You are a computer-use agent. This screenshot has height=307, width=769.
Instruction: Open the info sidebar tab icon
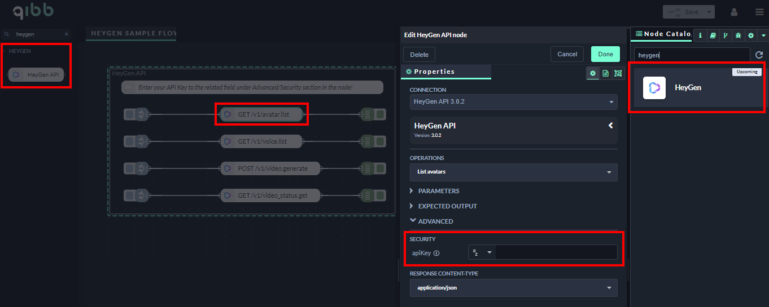coord(700,35)
